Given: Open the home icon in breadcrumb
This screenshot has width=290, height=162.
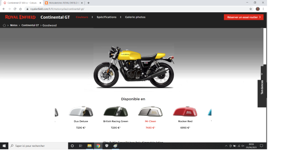Looking at the screenshot, I should 4,26.
